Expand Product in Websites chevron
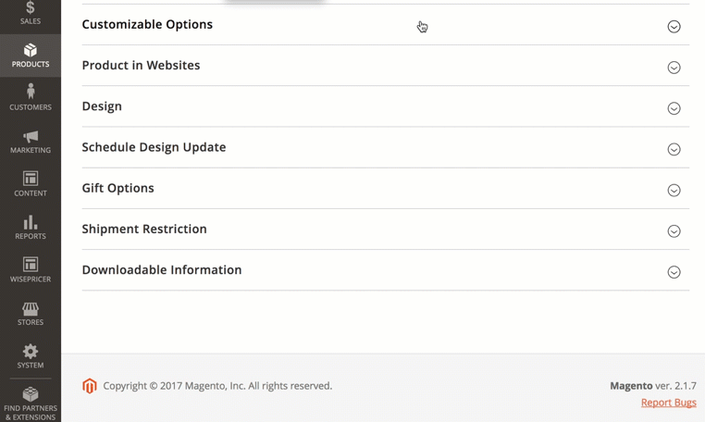 674,68
